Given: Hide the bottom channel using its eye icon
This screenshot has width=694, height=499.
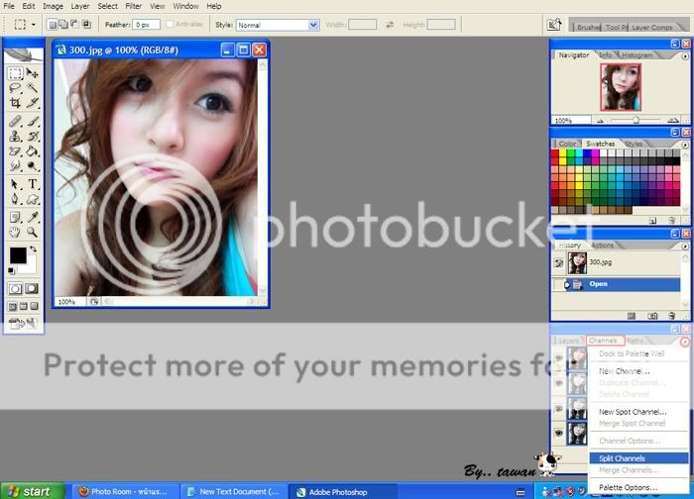Looking at the screenshot, I should click(559, 433).
